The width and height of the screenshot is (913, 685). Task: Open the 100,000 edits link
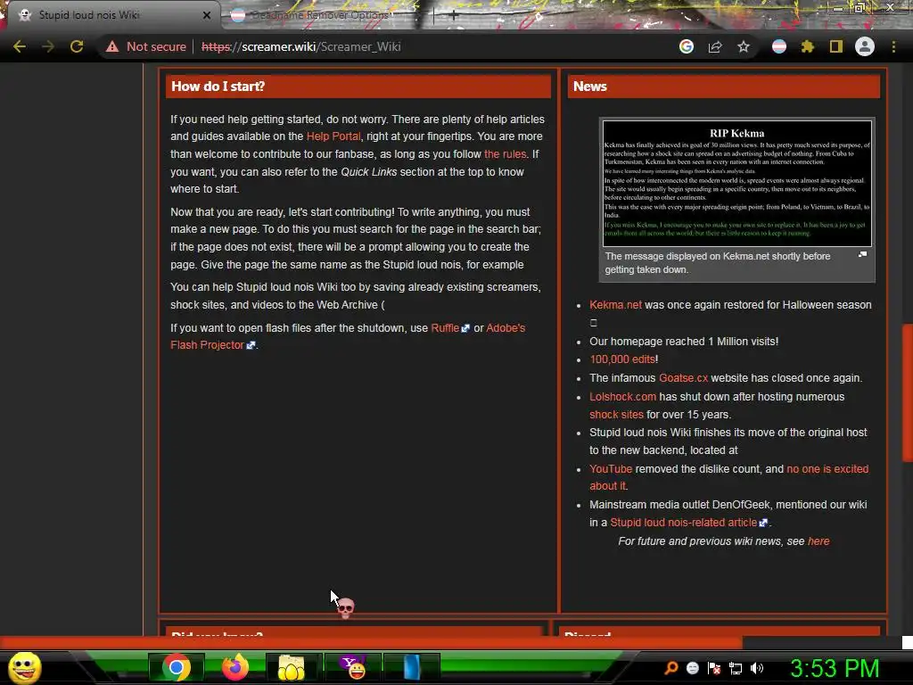(x=622, y=359)
